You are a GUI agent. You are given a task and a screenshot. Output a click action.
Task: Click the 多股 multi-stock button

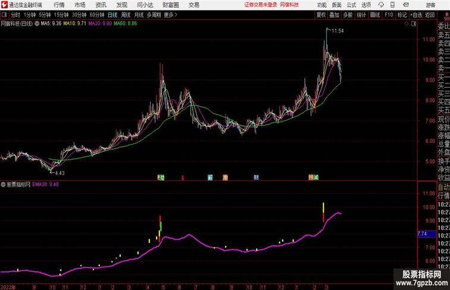pyautogui.click(x=348, y=15)
